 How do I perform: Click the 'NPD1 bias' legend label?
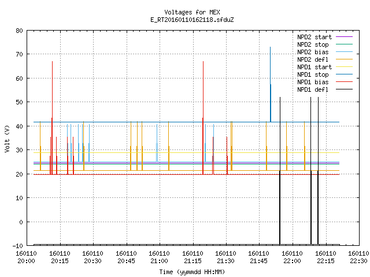[x=313, y=82]
